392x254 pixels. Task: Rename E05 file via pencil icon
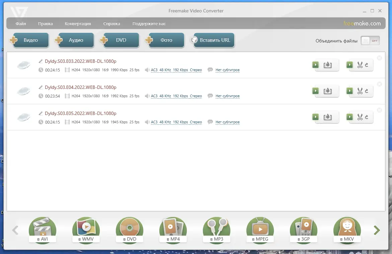tap(41, 113)
